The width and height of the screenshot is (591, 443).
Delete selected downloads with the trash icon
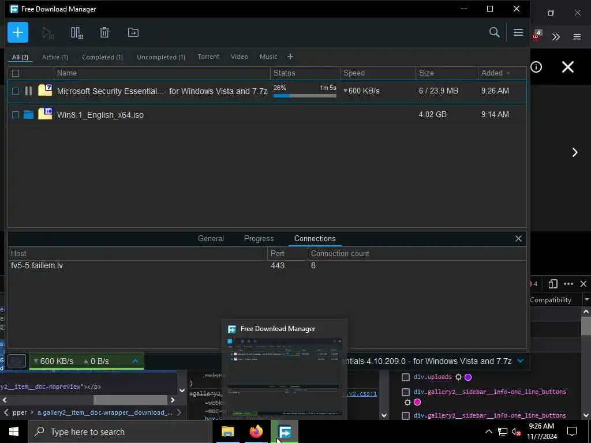(x=104, y=33)
